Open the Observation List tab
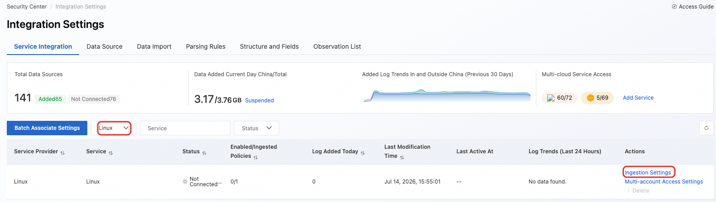 click(x=337, y=46)
